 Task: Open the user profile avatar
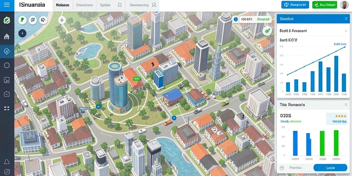click(x=344, y=5)
